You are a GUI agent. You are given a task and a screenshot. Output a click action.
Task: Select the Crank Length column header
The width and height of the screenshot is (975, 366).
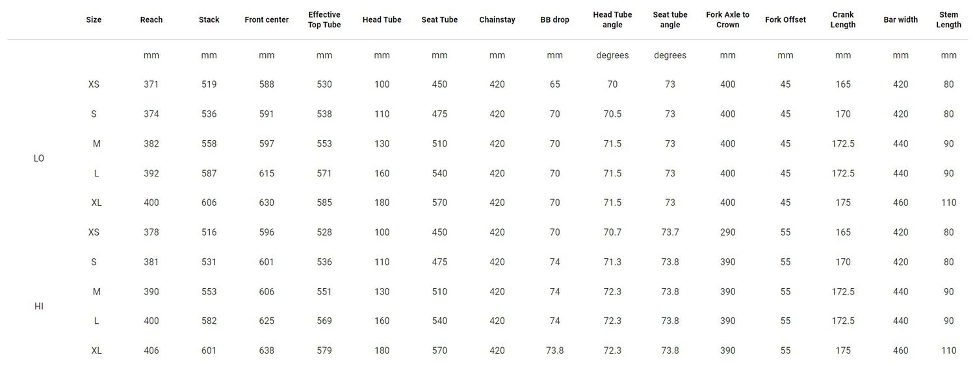click(843, 20)
